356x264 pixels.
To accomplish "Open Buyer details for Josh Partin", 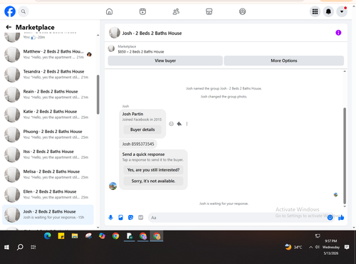I will pyautogui.click(x=142, y=130).
